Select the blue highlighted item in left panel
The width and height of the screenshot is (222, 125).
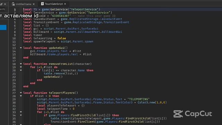(x=3, y=27)
